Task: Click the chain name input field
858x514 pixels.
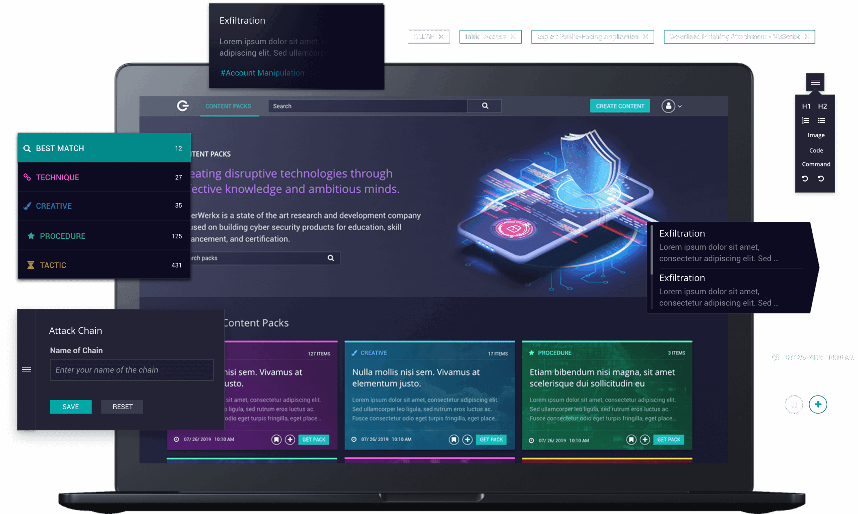Action: 131,370
